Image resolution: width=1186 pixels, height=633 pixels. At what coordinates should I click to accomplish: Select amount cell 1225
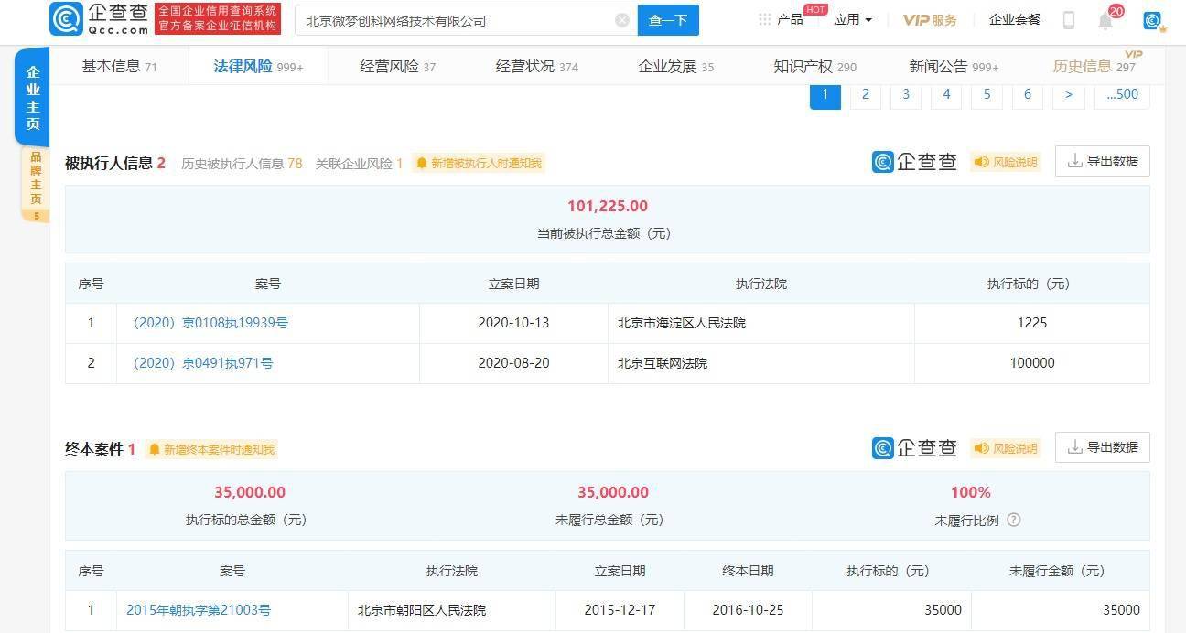coord(1032,323)
